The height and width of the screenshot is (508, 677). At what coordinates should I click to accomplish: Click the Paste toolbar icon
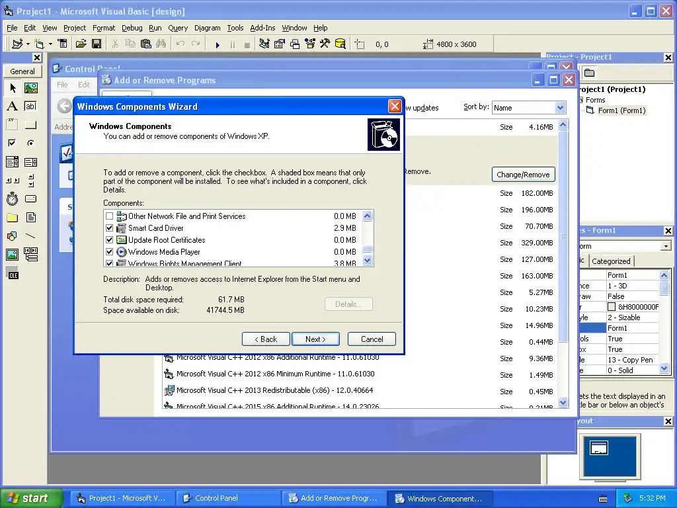[146, 44]
